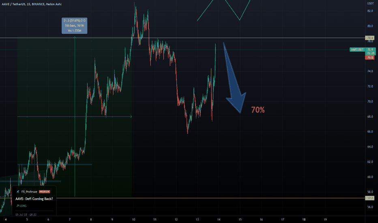Image resolution: width=378 pixels, height=223 pixels.
Task: Select the 78.4 horizontal line price label
Action: click(x=370, y=38)
